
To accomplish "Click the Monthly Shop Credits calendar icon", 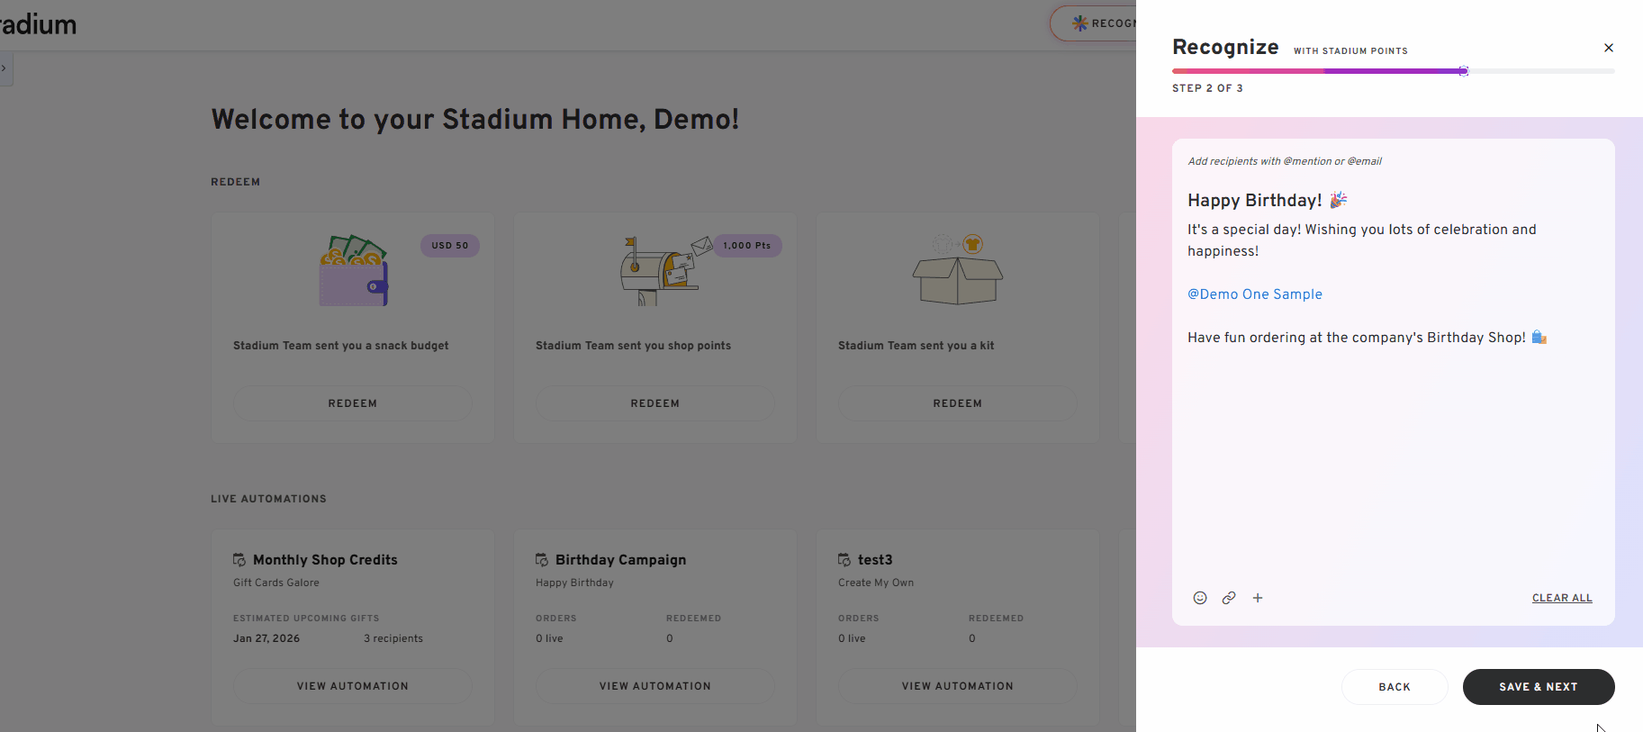I will click(239, 560).
